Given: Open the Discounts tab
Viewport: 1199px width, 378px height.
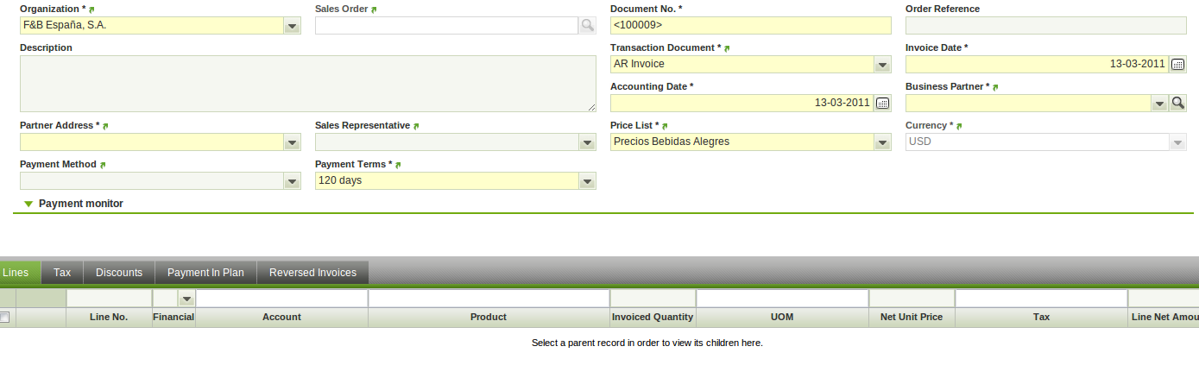Looking at the screenshot, I should coord(119,273).
